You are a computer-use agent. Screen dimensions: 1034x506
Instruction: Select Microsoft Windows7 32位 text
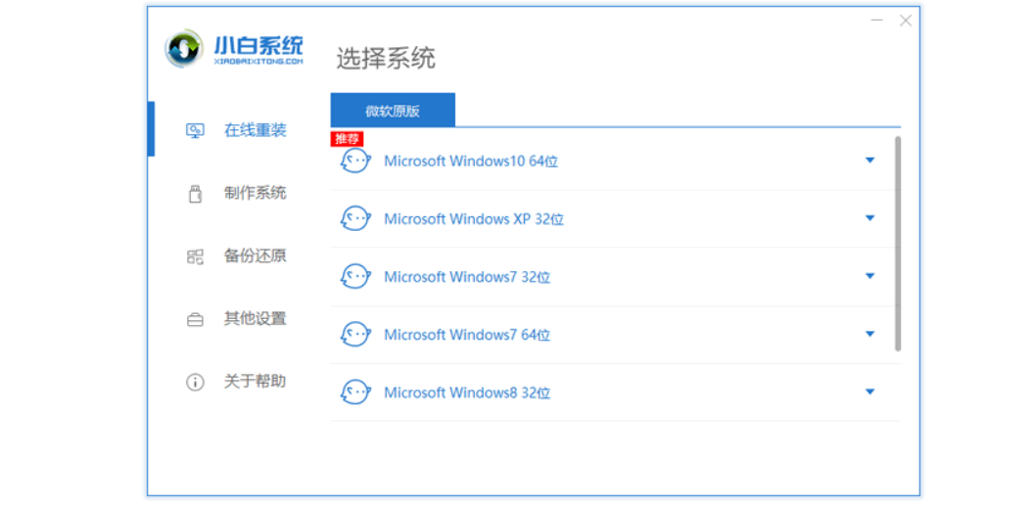[466, 277]
